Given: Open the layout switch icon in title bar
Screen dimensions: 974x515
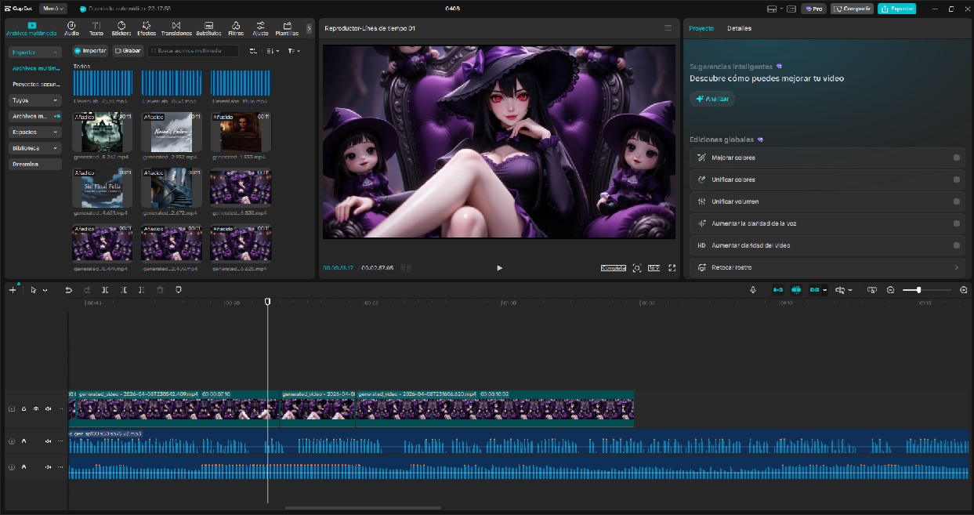Looking at the screenshot, I should 773,9.
